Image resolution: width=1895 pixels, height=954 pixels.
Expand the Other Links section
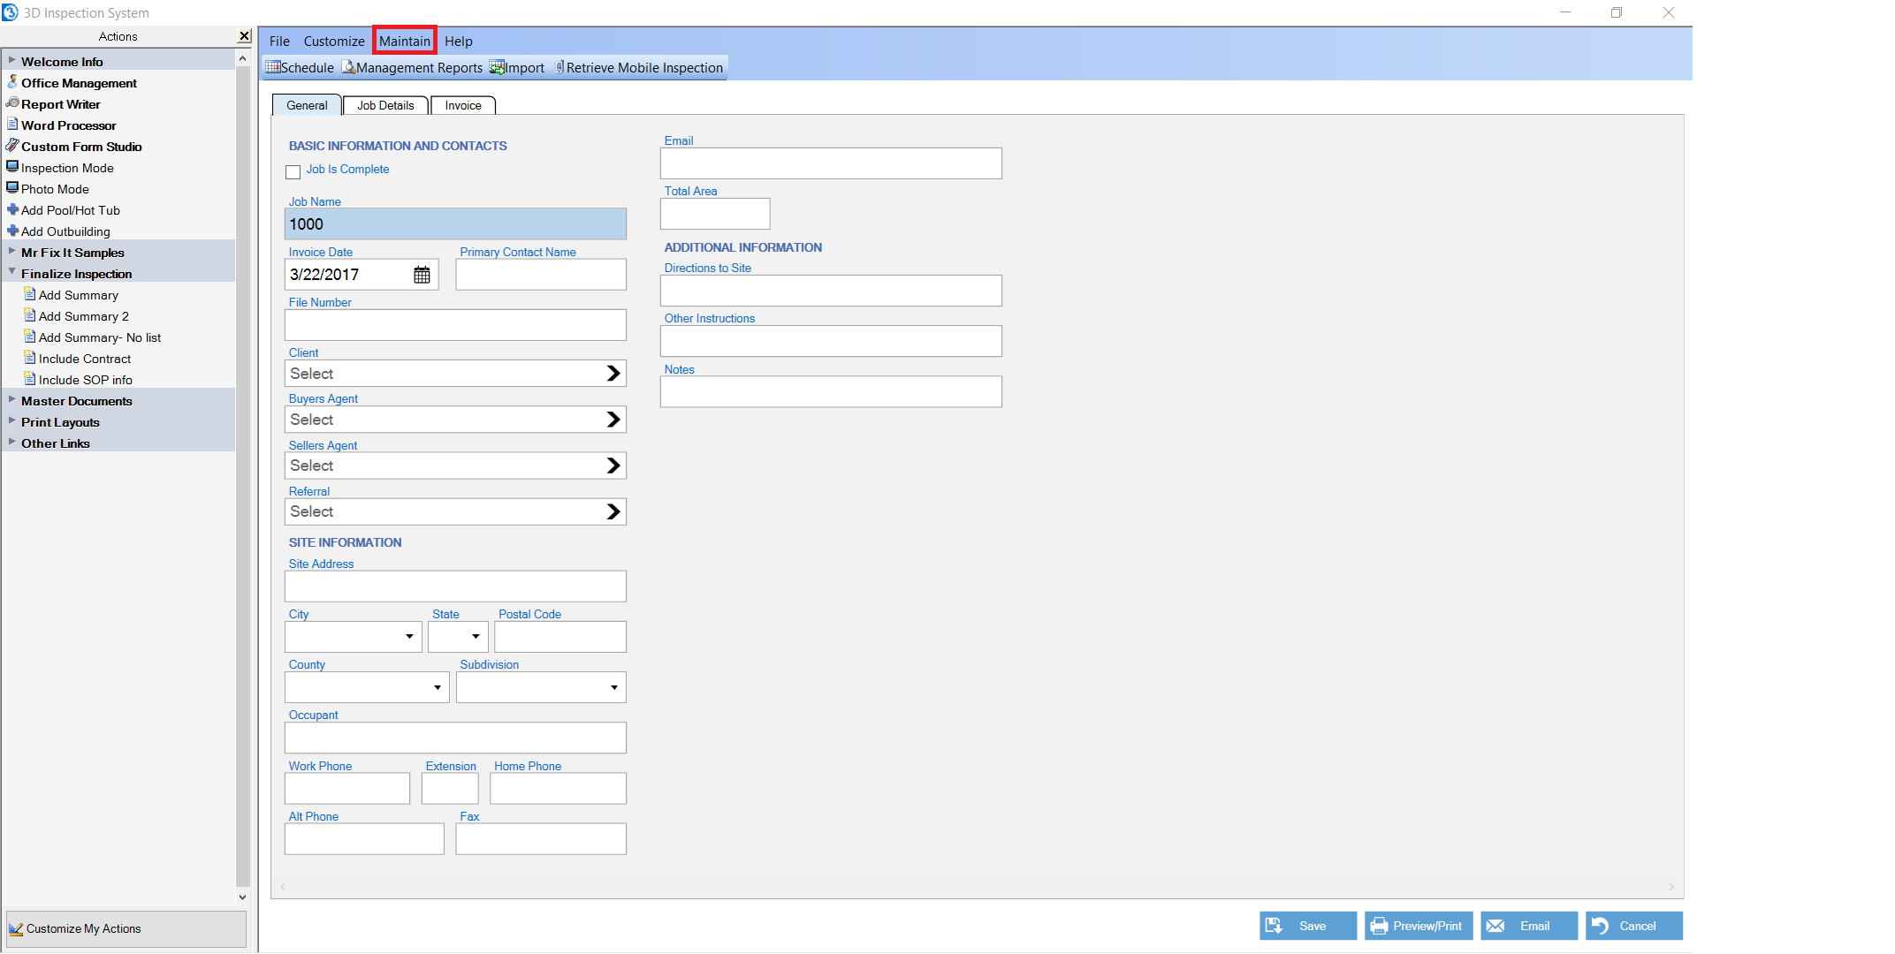[x=11, y=443]
